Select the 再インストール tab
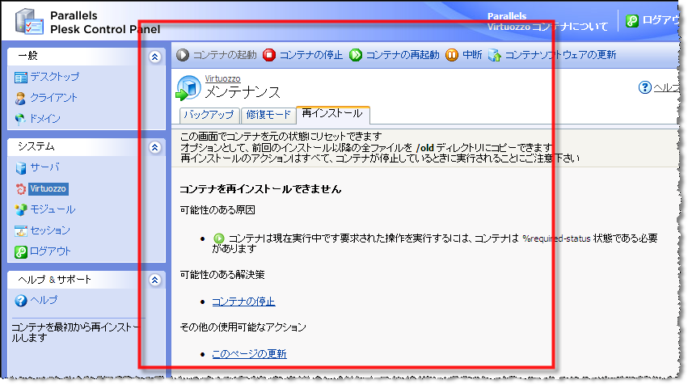Image resolution: width=688 pixels, height=384 pixels. 332,115
